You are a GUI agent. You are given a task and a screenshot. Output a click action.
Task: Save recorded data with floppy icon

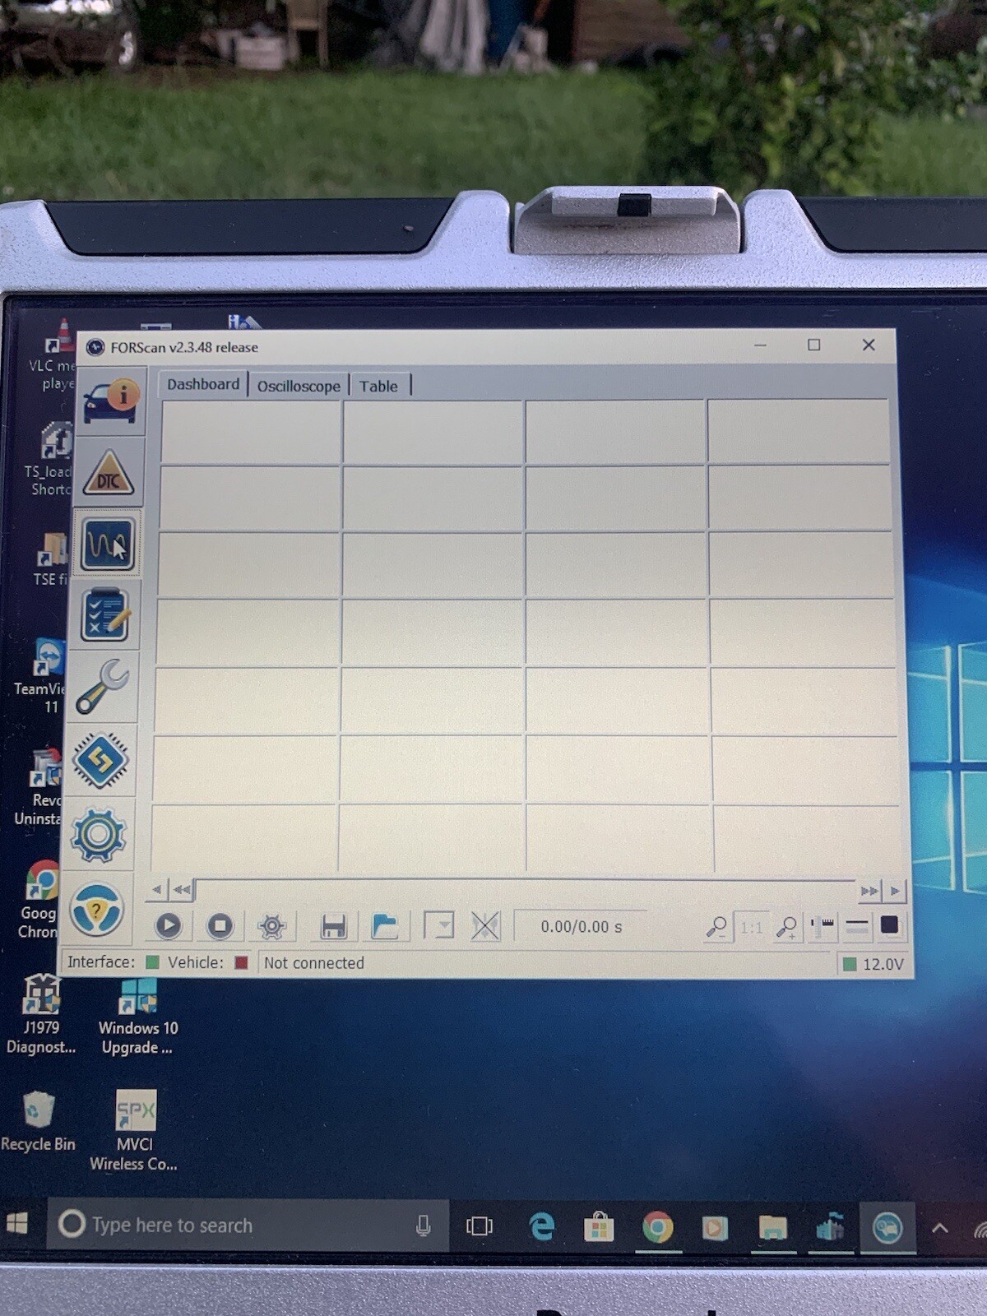pos(333,927)
